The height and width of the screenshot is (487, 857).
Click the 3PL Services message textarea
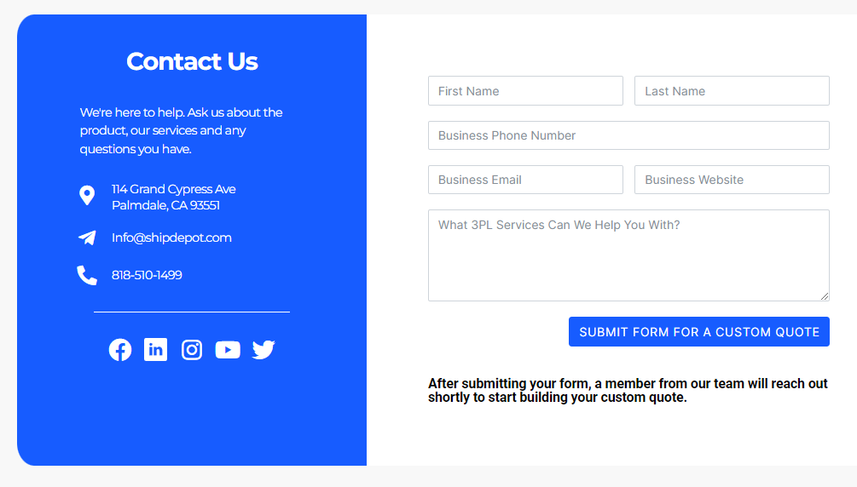628,255
